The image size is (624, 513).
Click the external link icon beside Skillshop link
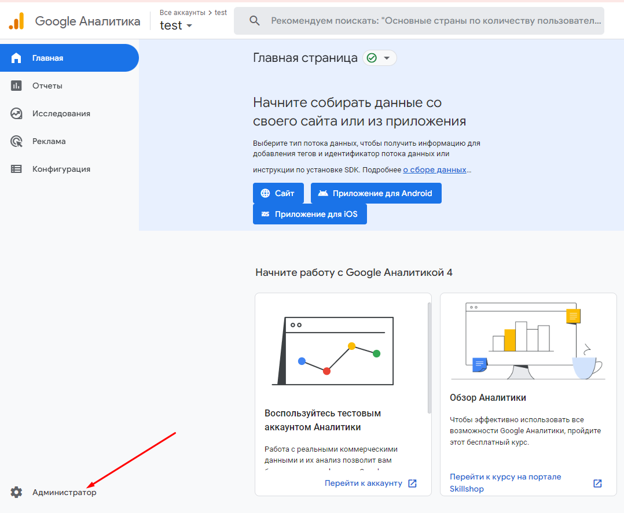pos(597,484)
